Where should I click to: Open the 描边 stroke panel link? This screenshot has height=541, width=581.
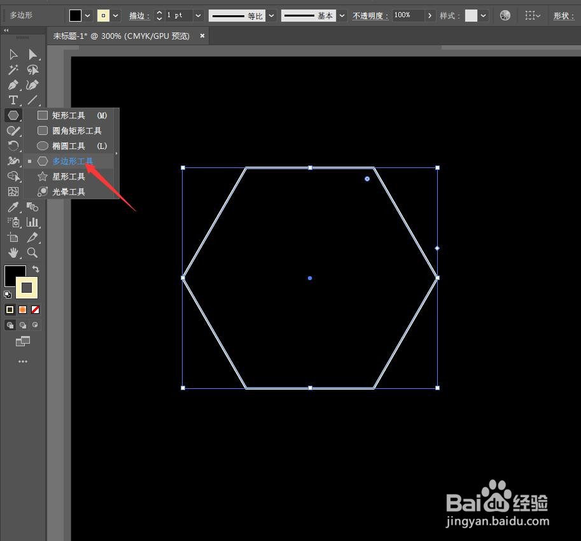pos(139,16)
